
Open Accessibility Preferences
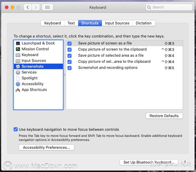pos(46,147)
